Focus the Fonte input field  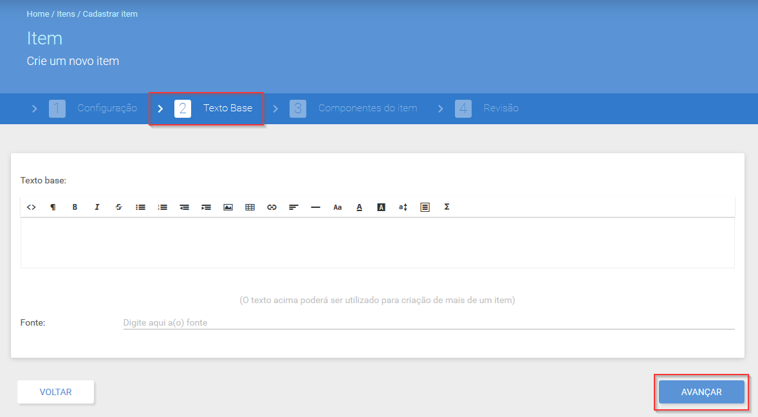tap(429, 322)
